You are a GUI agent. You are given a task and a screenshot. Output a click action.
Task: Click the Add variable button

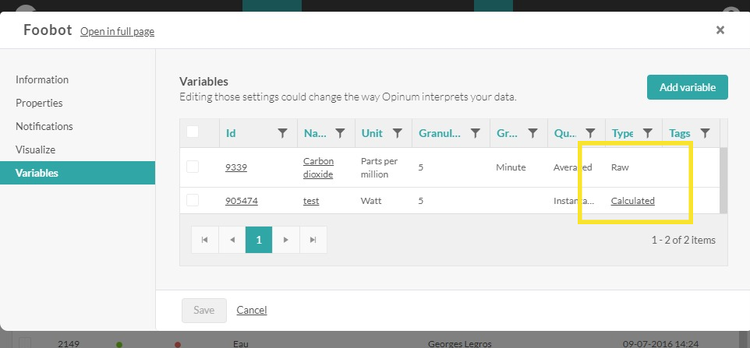687,87
